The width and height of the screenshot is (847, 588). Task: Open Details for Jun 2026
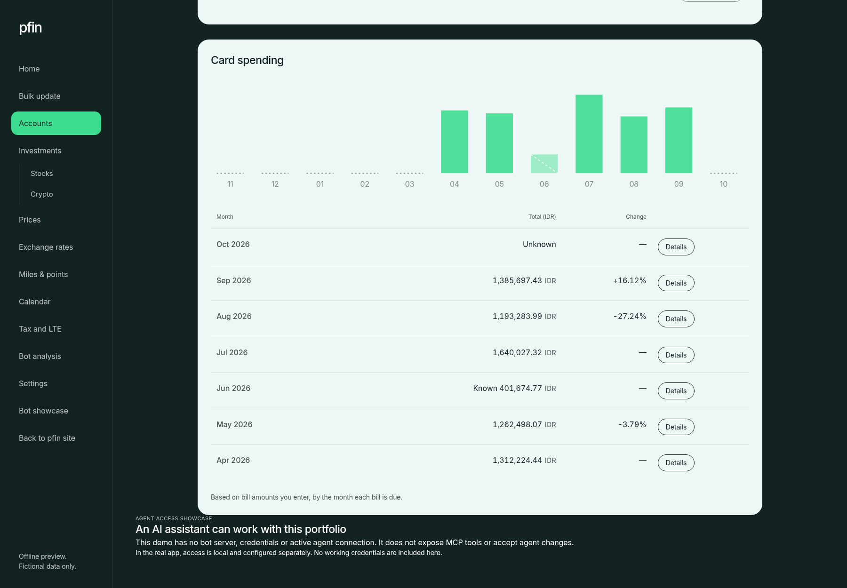pyautogui.click(x=676, y=391)
